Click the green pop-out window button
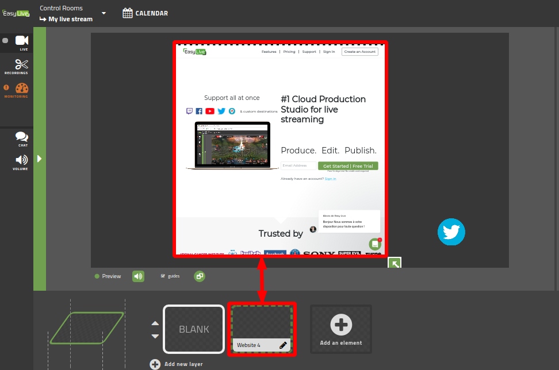This screenshot has height=370, width=559. [200, 276]
